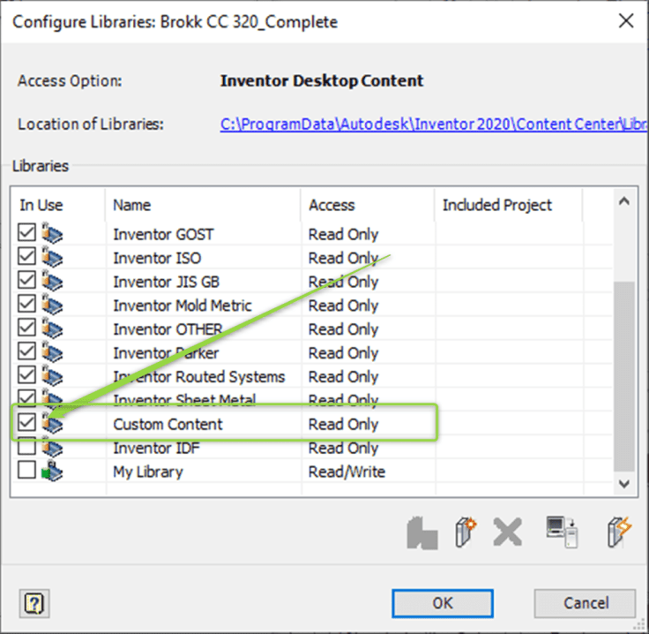The height and width of the screenshot is (634, 649).
Task: Click the libraries list scrollbar thumb
Action: tap(624, 376)
